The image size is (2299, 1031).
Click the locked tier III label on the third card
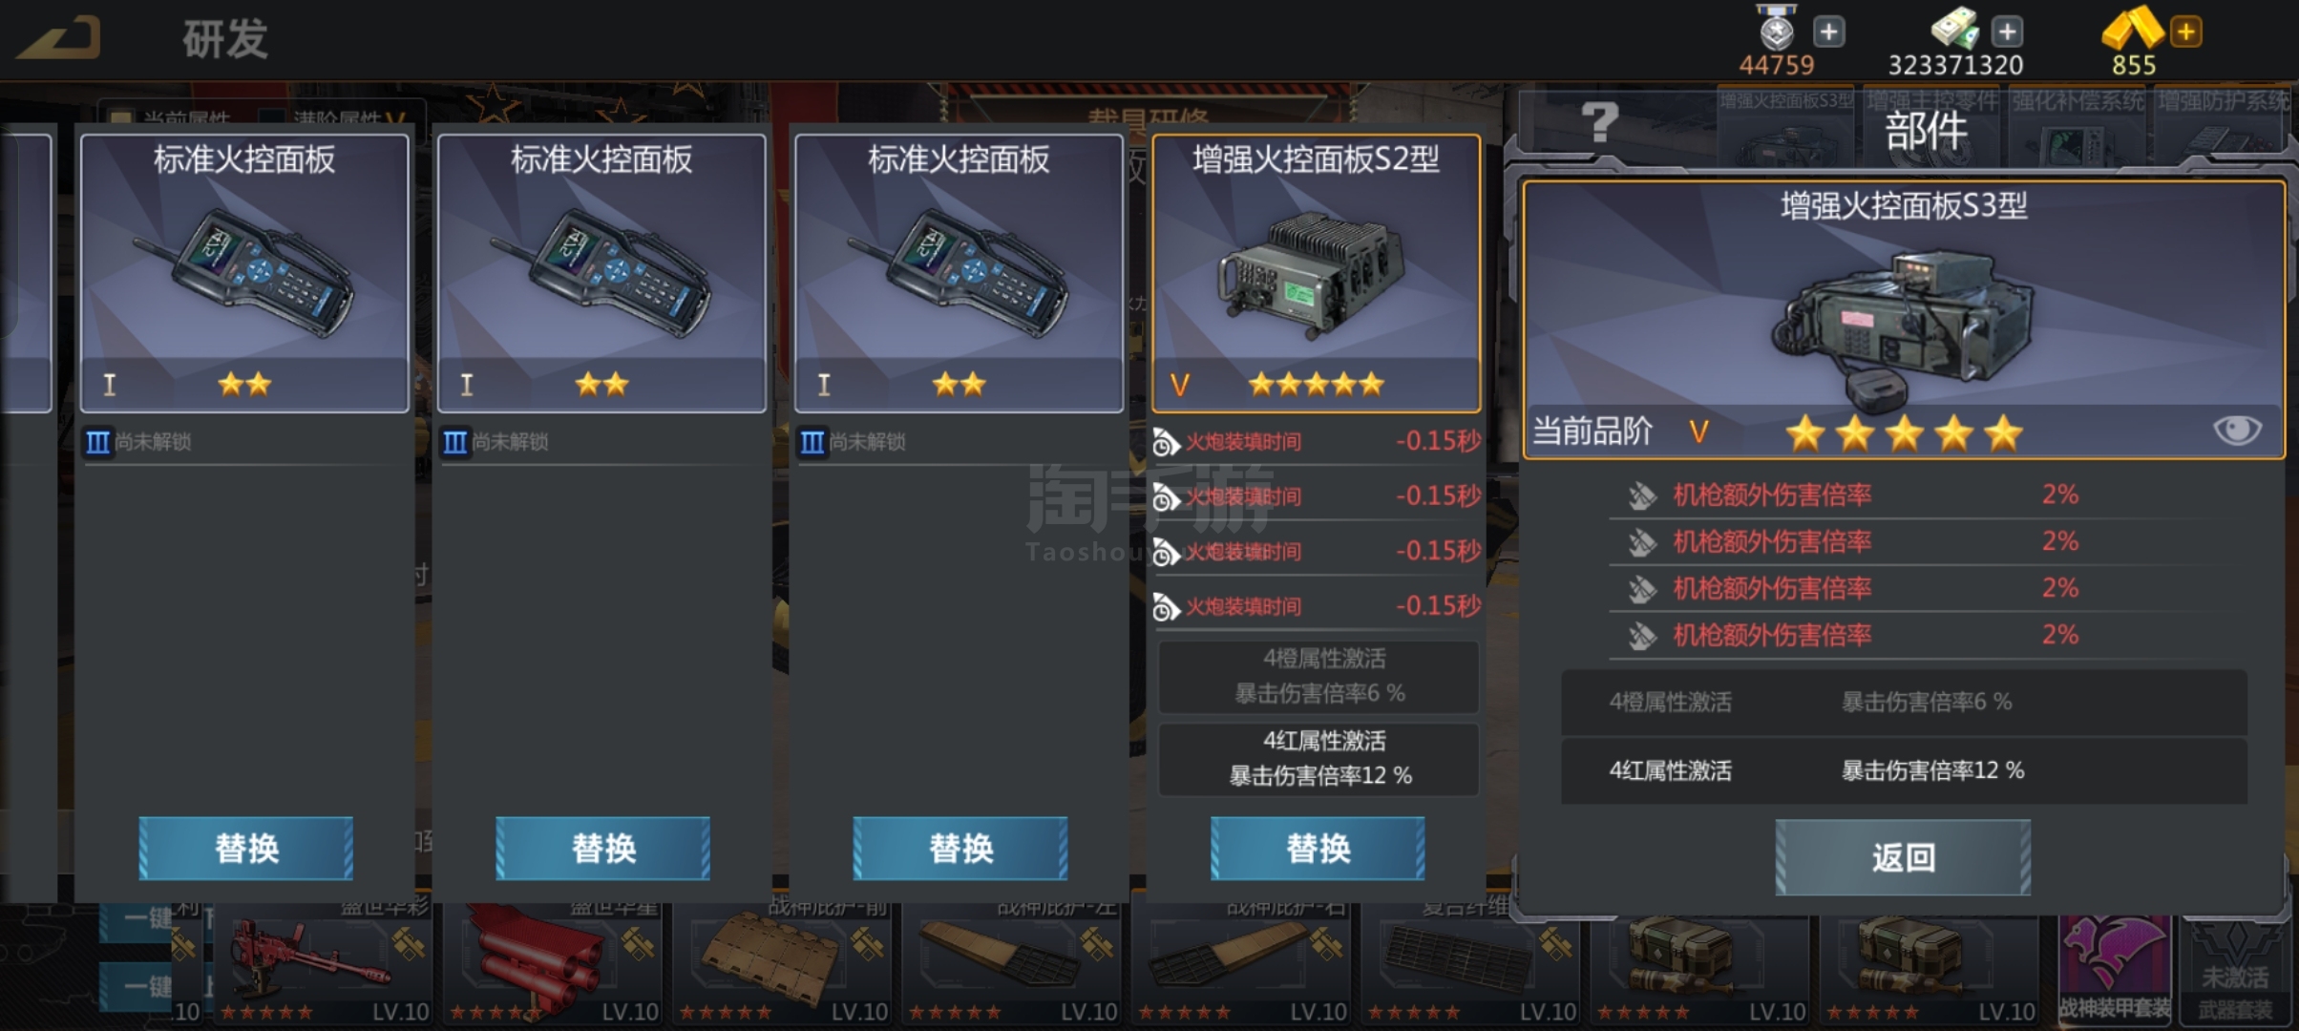pyautogui.click(x=853, y=442)
